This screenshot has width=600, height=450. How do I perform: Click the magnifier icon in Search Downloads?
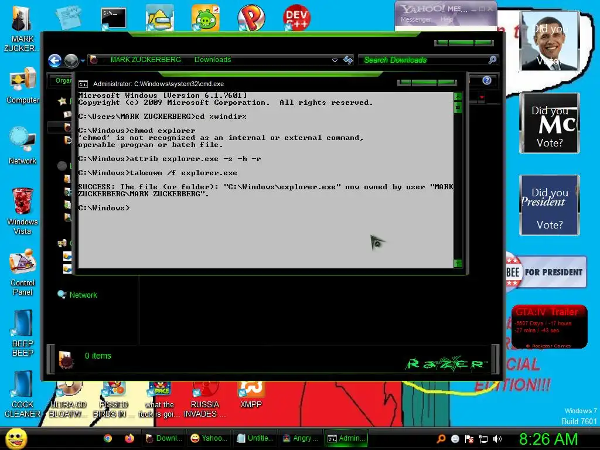click(x=492, y=60)
